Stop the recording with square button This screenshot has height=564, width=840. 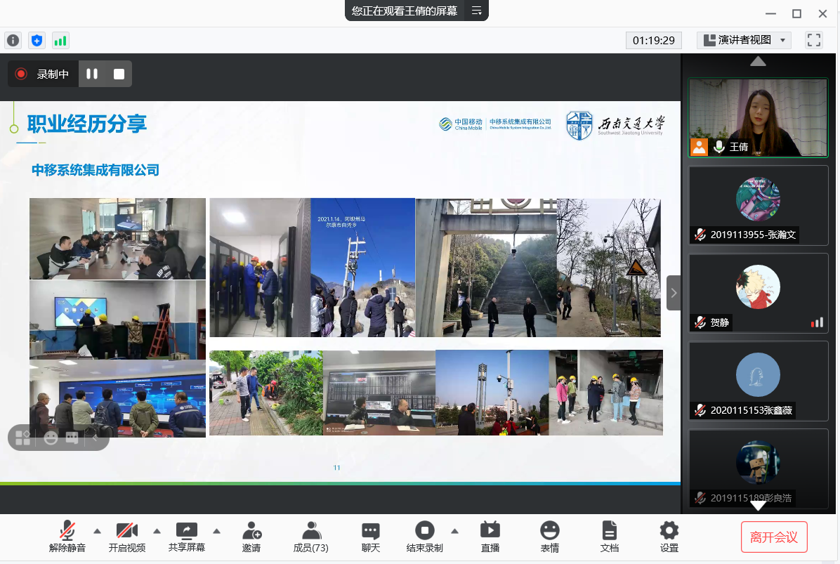click(x=119, y=74)
